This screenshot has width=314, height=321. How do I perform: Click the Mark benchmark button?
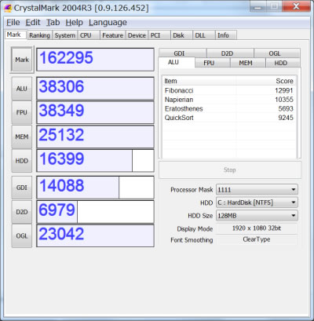coord(22,60)
